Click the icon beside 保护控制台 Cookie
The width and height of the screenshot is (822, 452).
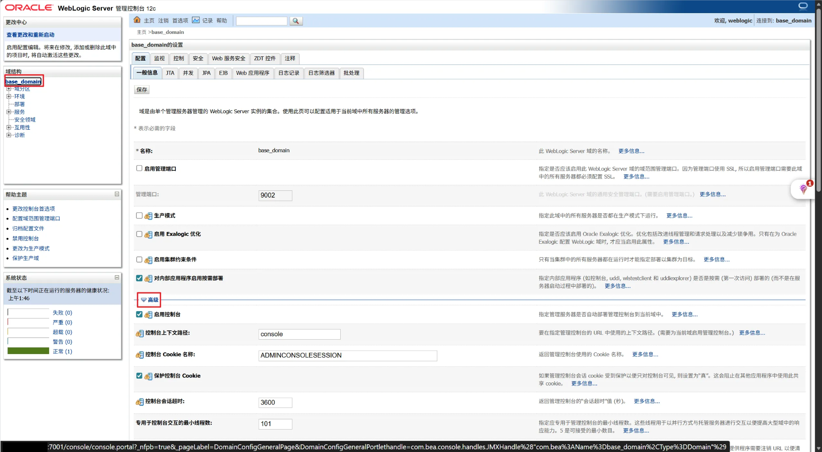click(x=148, y=376)
